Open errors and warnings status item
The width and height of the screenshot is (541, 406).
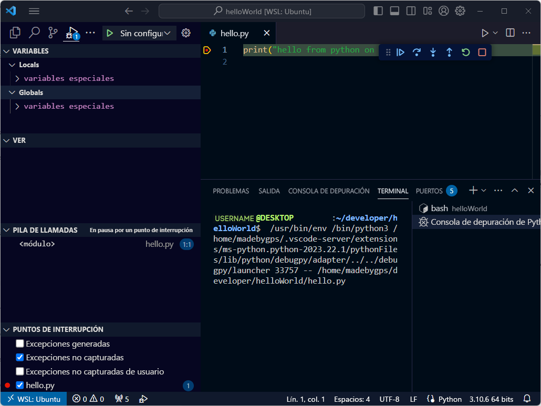[88, 399]
